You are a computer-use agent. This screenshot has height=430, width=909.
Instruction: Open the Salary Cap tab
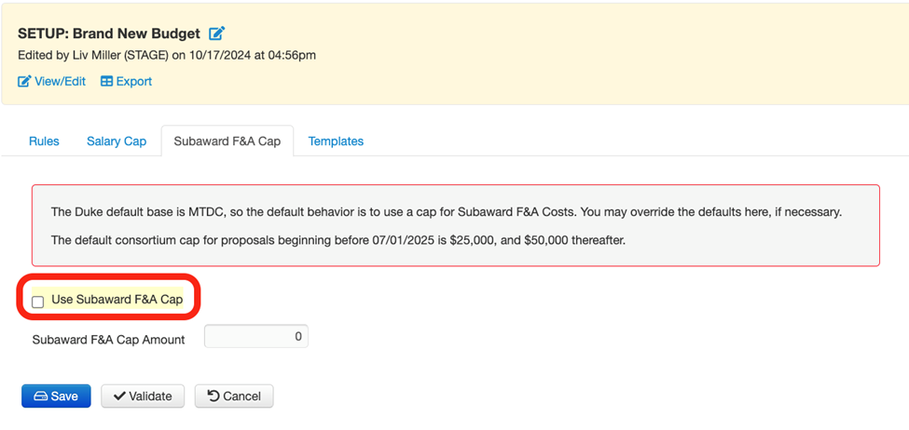(117, 141)
